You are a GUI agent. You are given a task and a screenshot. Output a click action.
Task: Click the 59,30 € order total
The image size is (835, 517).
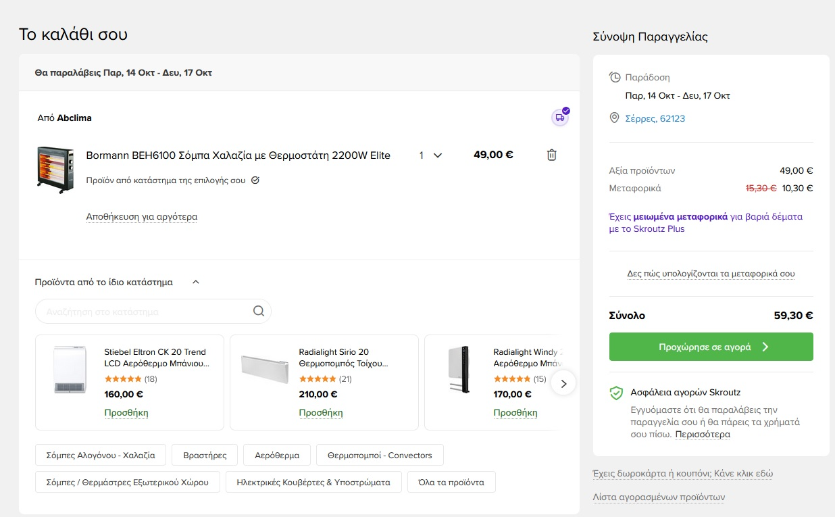pos(793,315)
